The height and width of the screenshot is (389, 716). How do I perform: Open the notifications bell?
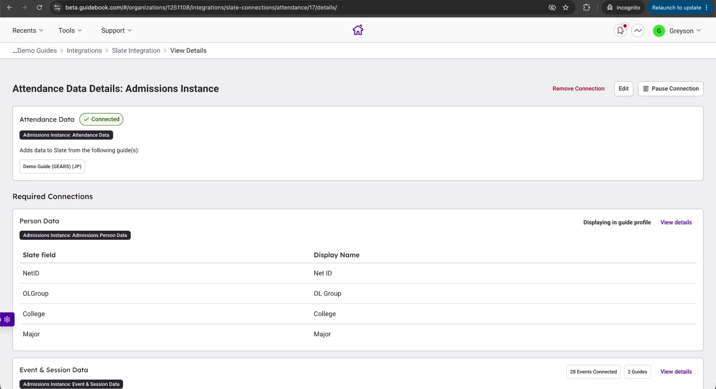pyautogui.click(x=620, y=30)
